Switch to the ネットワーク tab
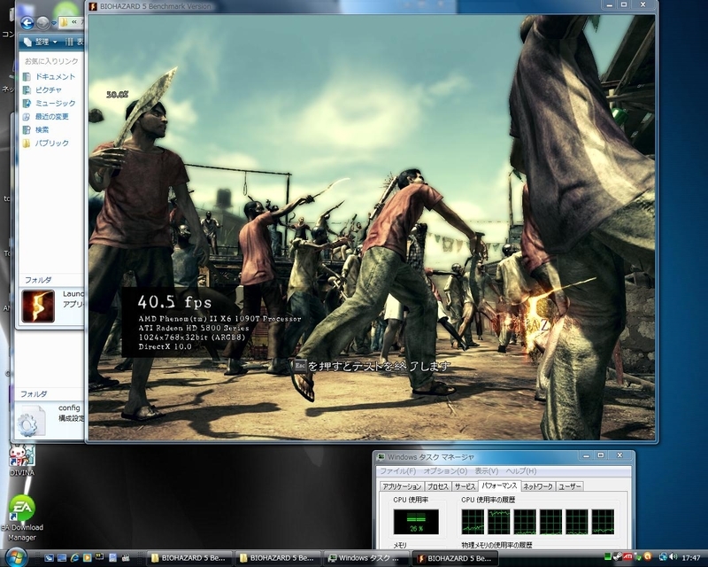The width and height of the screenshot is (708, 567). (537, 486)
